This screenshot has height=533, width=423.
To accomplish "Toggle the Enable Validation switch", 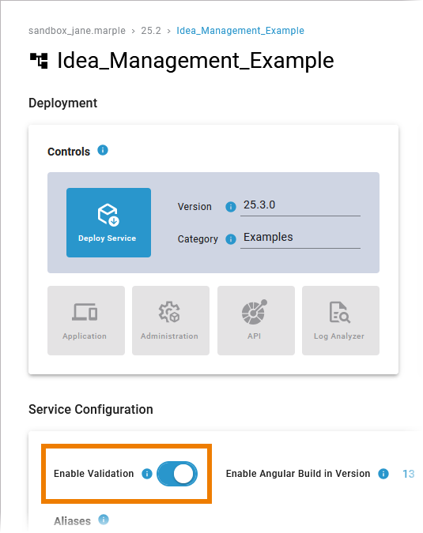I will pyautogui.click(x=177, y=474).
